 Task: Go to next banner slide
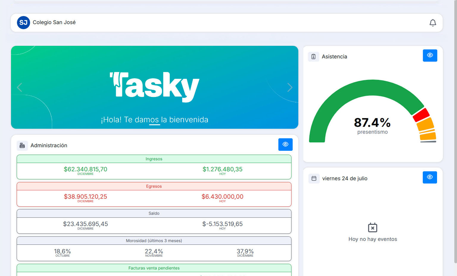(x=290, y=87)
